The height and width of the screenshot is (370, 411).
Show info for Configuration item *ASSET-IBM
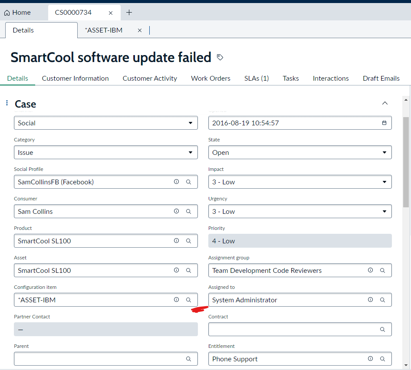click(x=176, y=299)
